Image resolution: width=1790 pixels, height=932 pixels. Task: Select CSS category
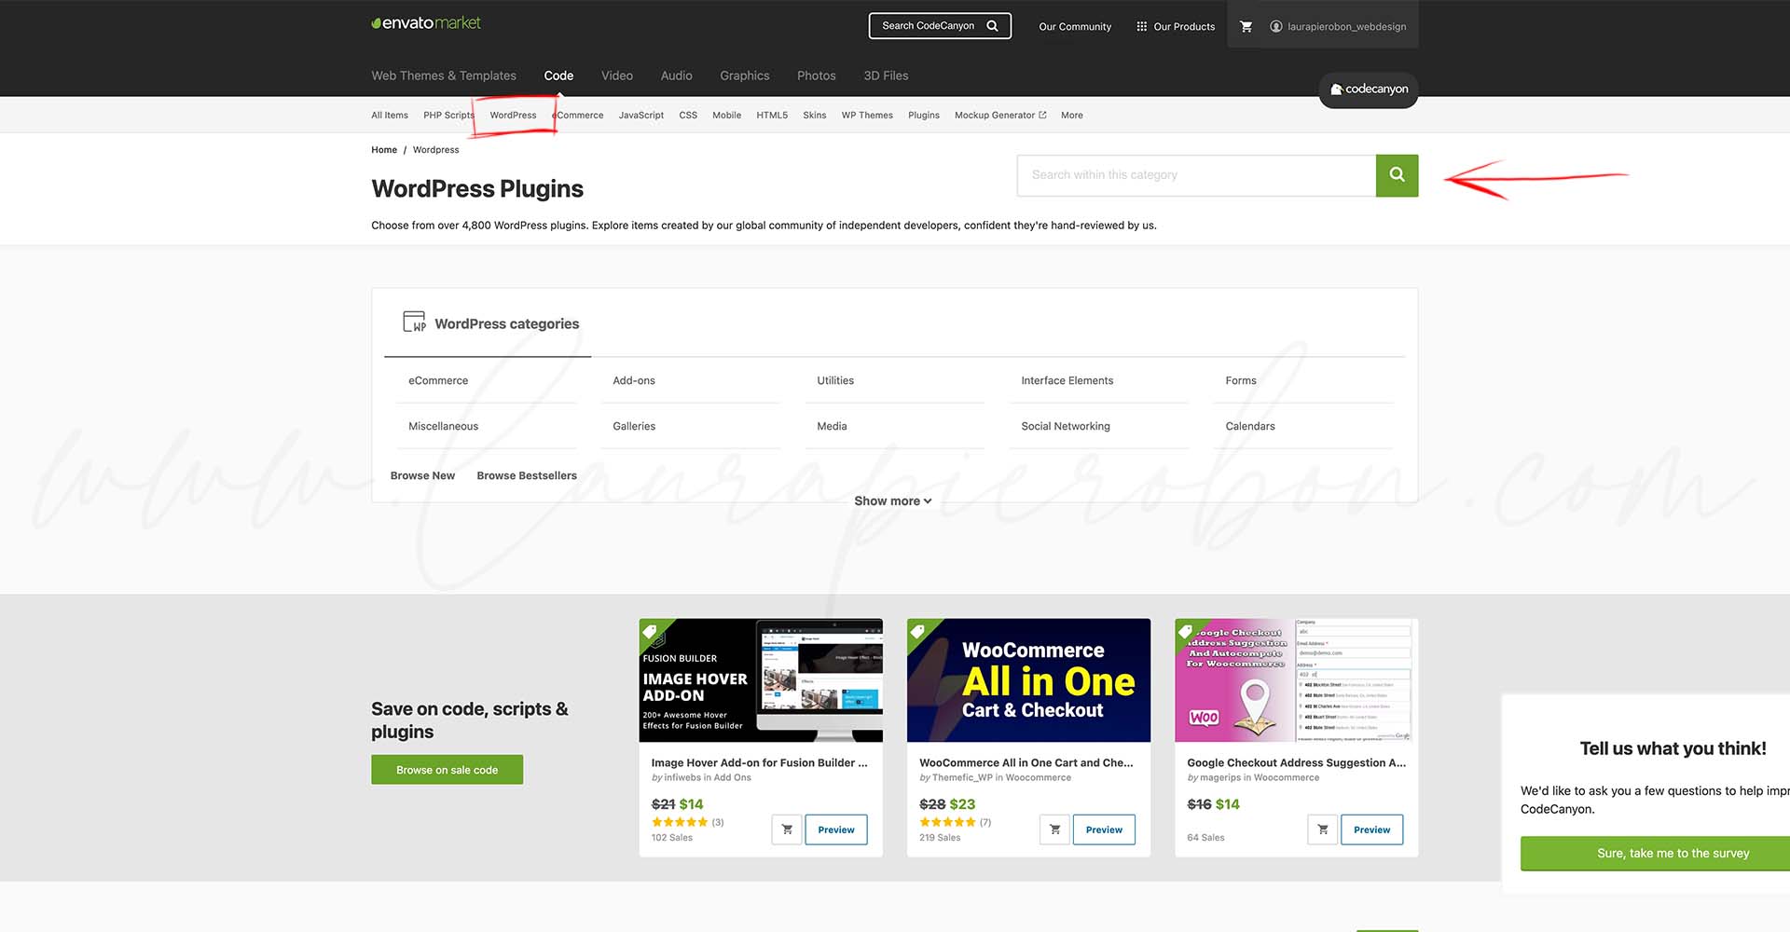688,116
